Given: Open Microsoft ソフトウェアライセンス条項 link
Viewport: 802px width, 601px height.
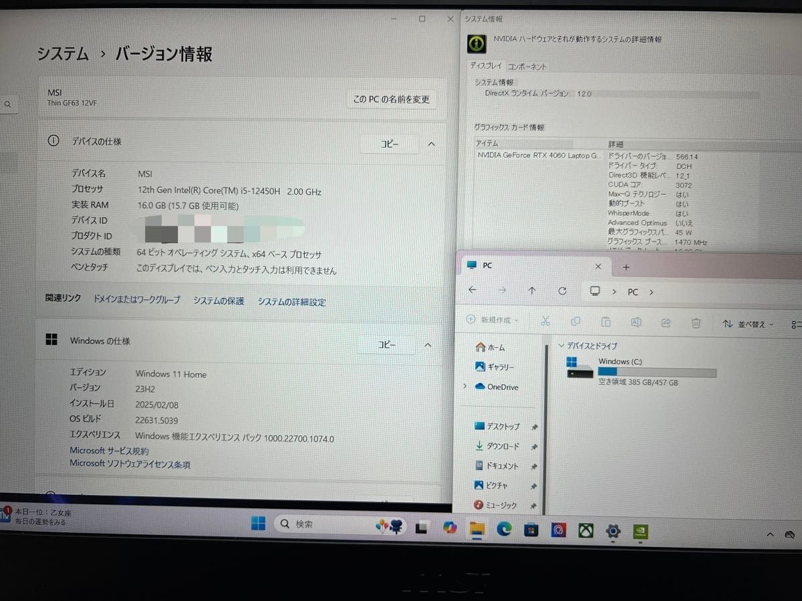Looking at the screenshot, I should coord(130,464).
